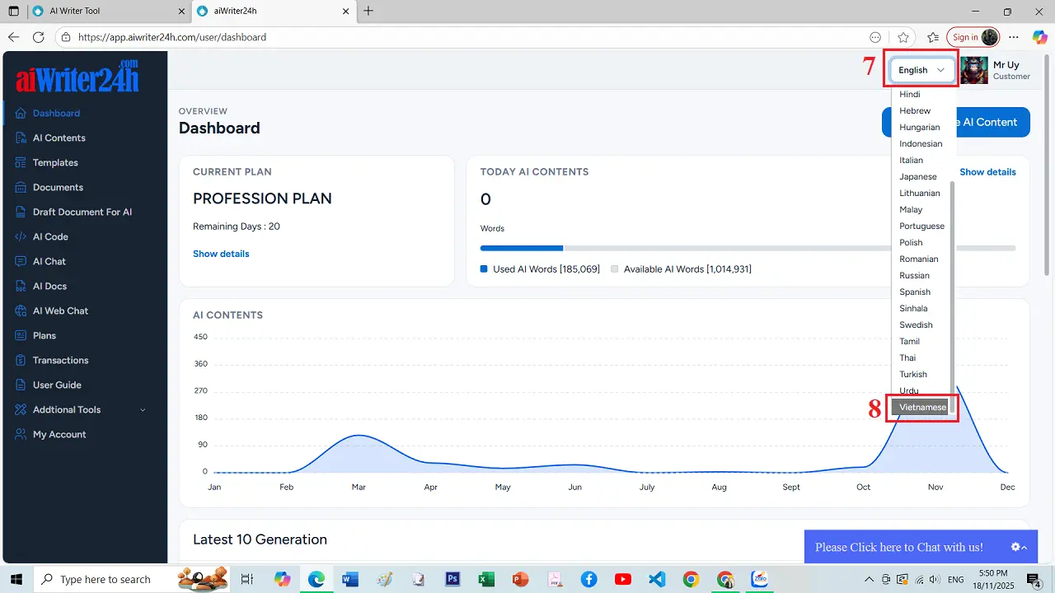Check the Available AI Words legend checkbox

point(614,268)
